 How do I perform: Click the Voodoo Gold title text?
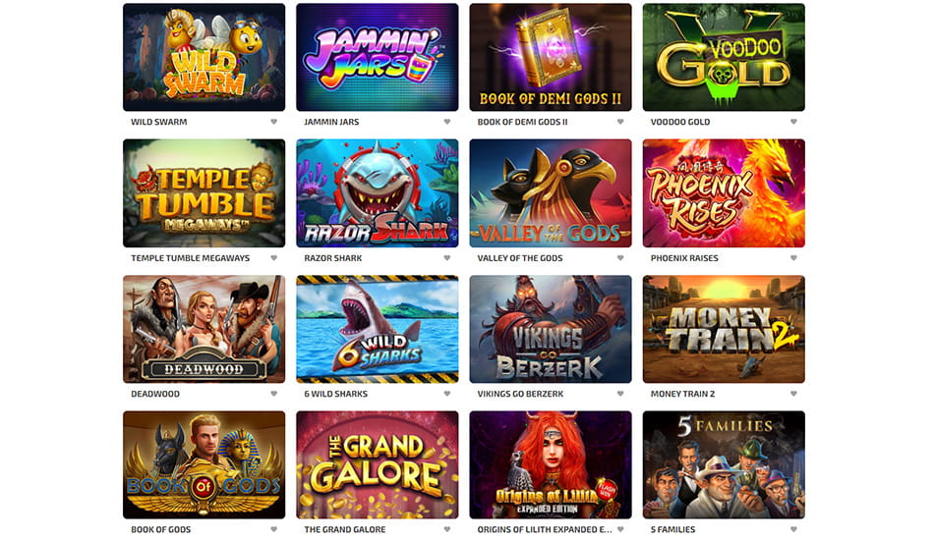(680, 122)
